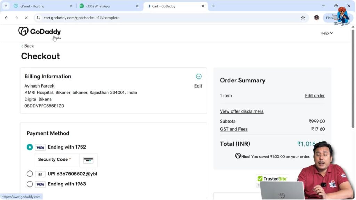Open the Help menu
The width and height of the screenshot is (356, 200).
pyautogui.click(x=326, y=33)
